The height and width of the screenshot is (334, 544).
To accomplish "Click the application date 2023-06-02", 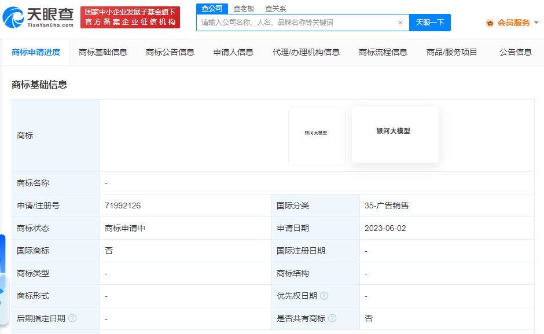I will point(385,229).
